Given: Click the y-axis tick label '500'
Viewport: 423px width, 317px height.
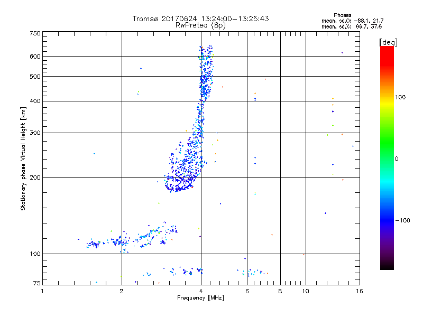Looking at the screenshot, I should (x=35, y=77).
